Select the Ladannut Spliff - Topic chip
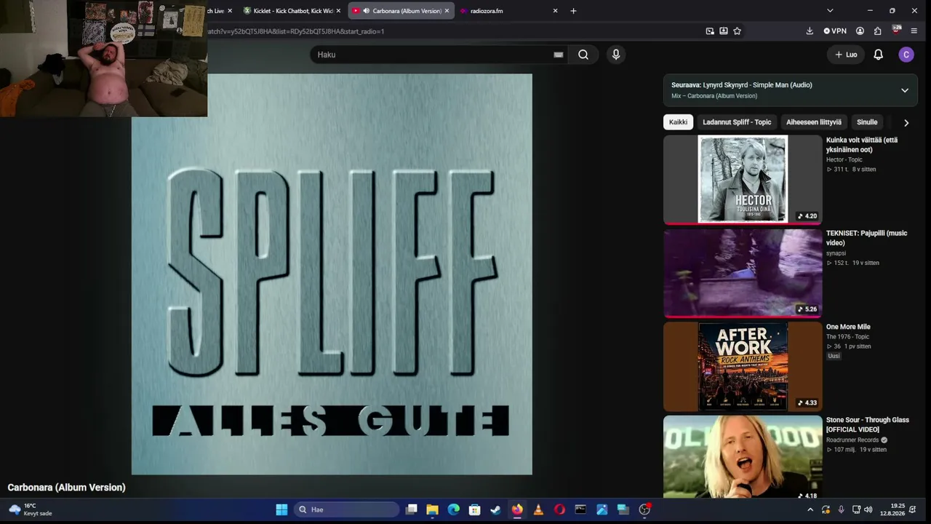The width and height of the screenshot is (931, 524). pyautogui.click(x=737, y=122)
